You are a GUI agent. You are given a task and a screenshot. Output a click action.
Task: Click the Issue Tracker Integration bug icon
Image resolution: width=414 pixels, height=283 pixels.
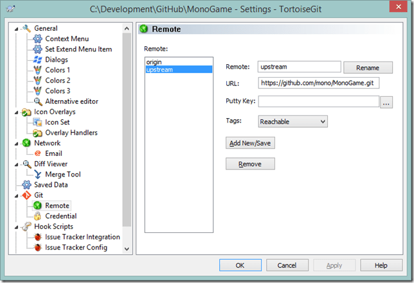point(38,237)
